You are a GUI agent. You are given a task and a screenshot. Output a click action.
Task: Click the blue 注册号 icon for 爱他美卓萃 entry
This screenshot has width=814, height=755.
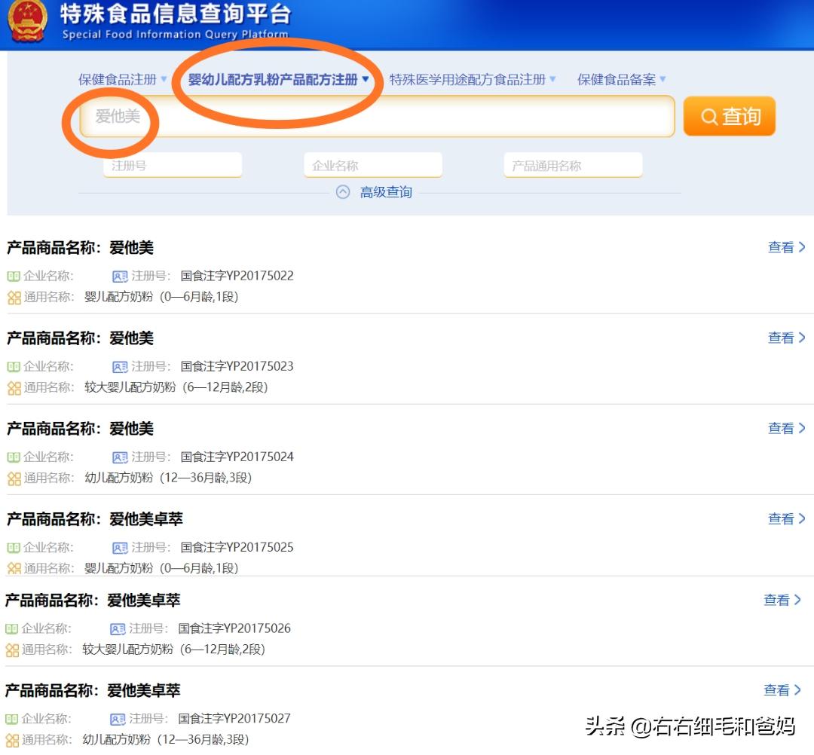click(118, 546)
